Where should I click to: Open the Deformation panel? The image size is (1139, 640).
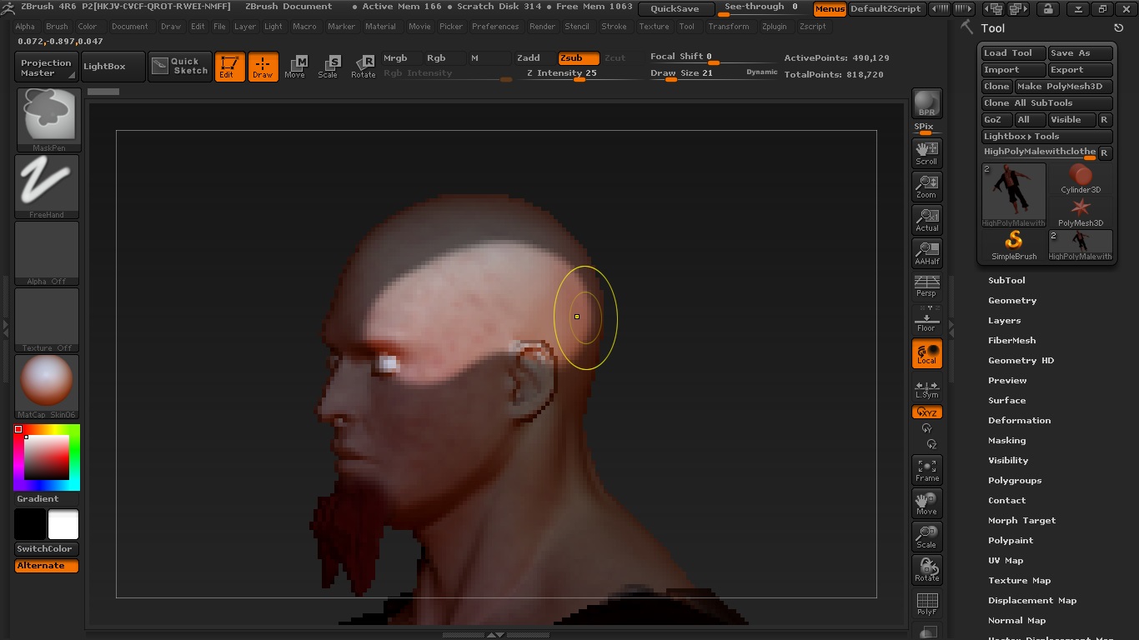click(x=1019, y=420)
